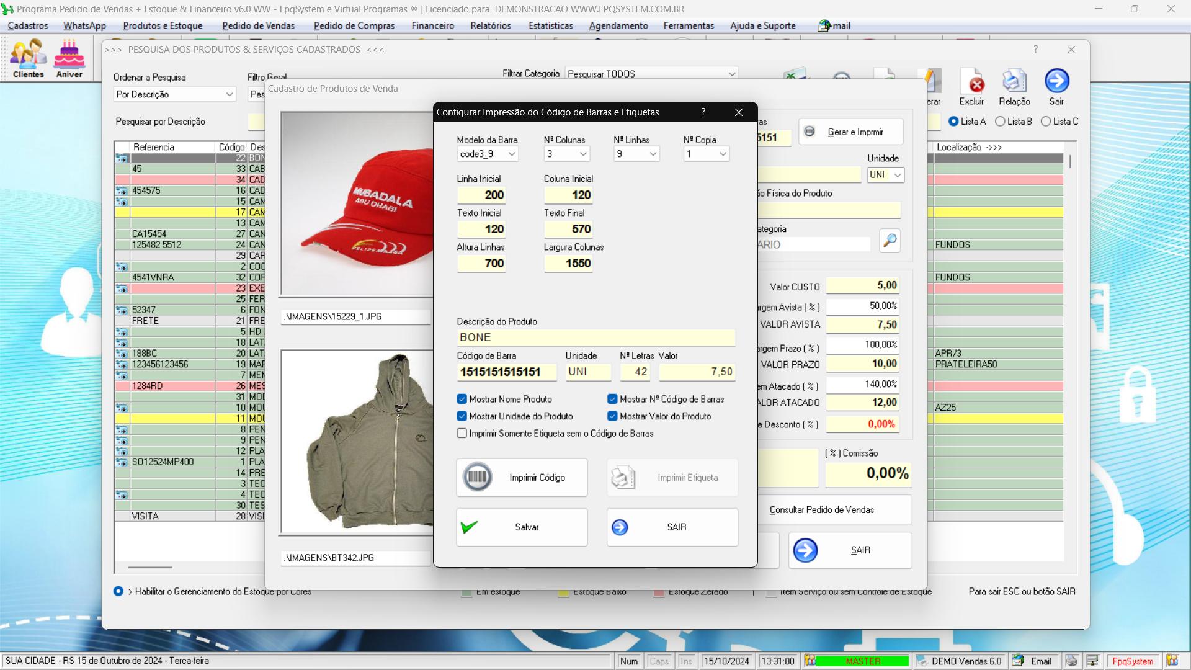Enable Imprimir Somente Etiqueta sem Código de Barras

(x=462, y=433)
